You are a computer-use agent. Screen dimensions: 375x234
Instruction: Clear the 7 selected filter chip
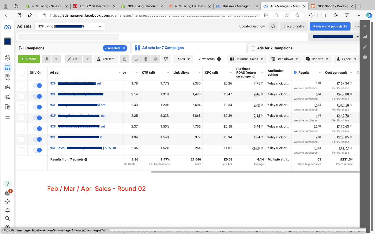124,48
